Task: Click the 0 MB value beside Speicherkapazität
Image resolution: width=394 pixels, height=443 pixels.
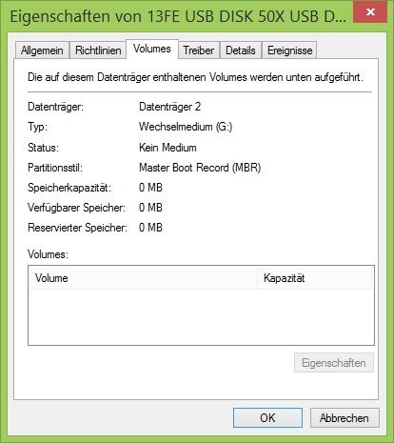Action: point(150,188)
